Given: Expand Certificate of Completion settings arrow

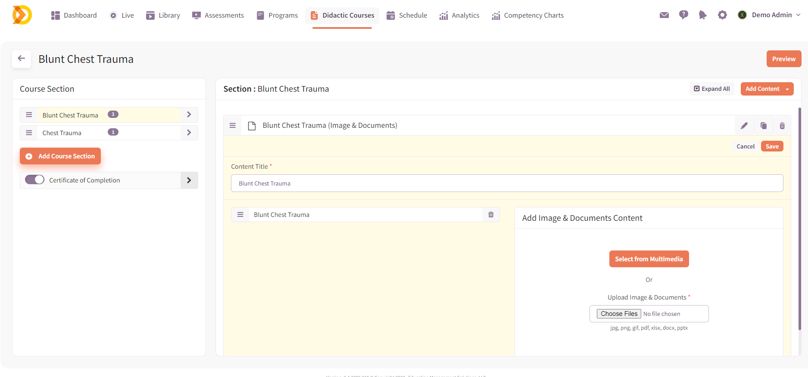Looking at the screenshot, I should point(189,180).
